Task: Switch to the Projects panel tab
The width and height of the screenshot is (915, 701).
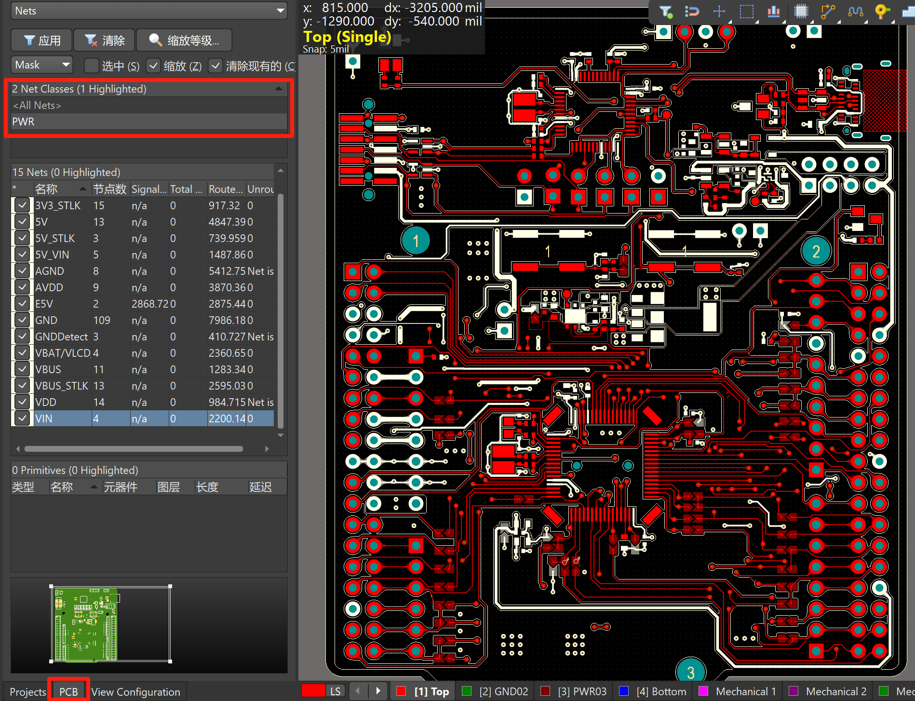Action: (27, 692)
